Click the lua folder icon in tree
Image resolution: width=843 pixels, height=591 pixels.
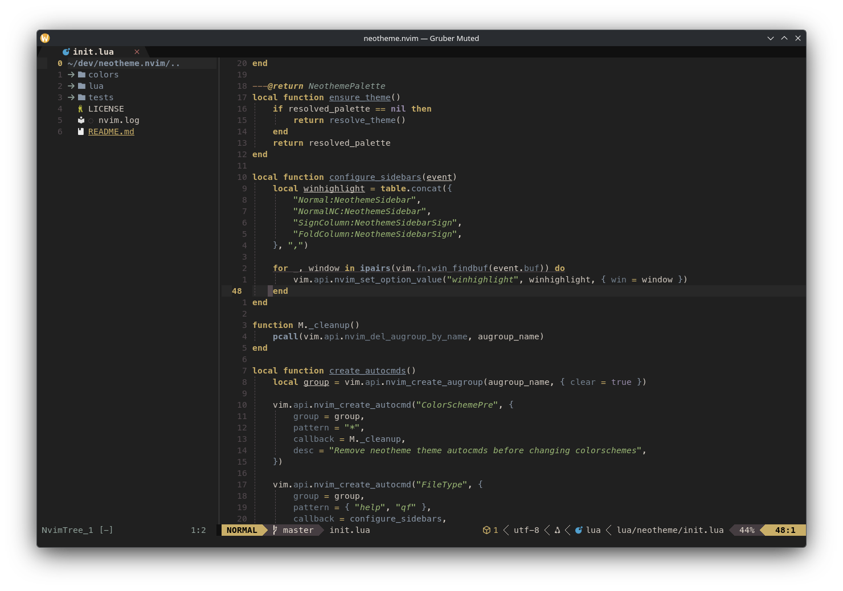[81, 86]
